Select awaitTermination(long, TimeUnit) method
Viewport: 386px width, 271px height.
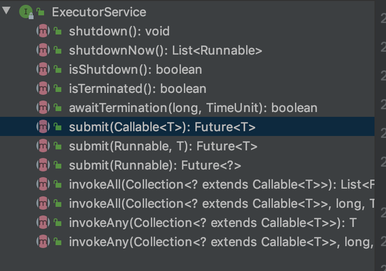[x=193, y=108]
